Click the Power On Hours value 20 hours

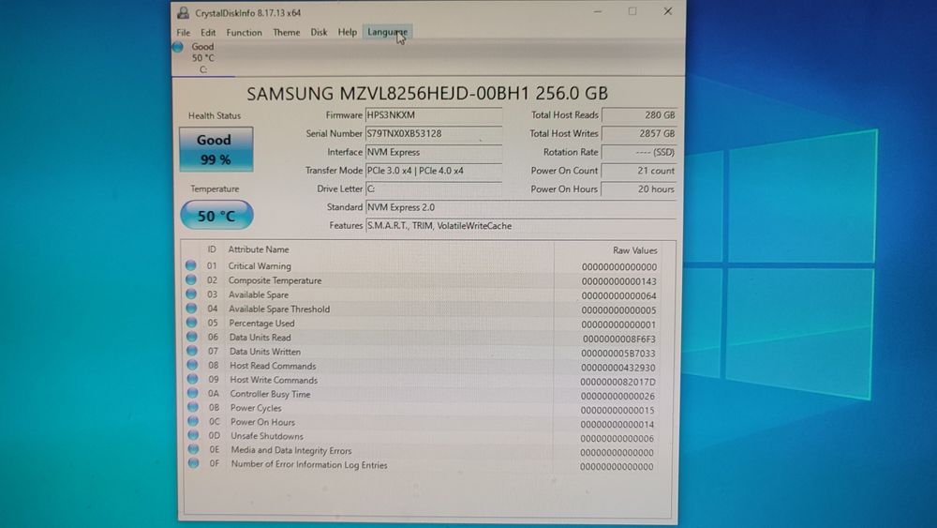tap(639, 189)
